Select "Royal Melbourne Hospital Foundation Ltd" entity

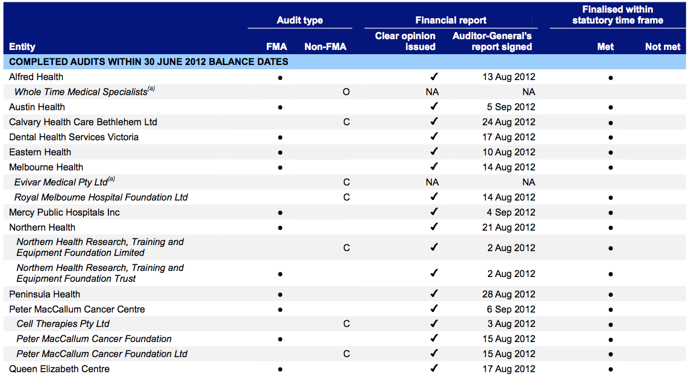[101, 198]
